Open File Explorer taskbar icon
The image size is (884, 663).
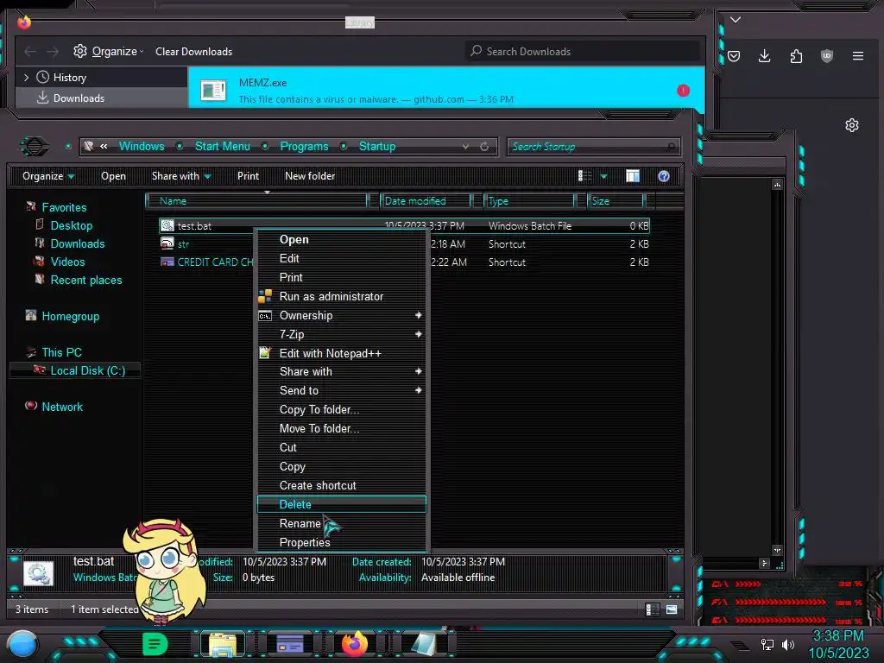click(x=223, y=645)
